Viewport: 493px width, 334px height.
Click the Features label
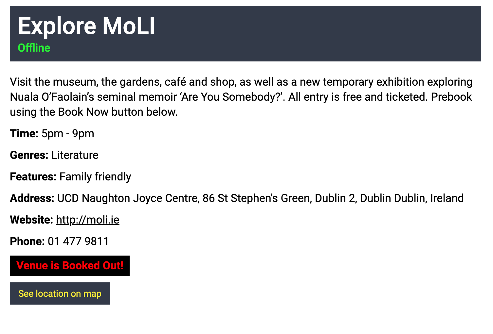point(33,176)
